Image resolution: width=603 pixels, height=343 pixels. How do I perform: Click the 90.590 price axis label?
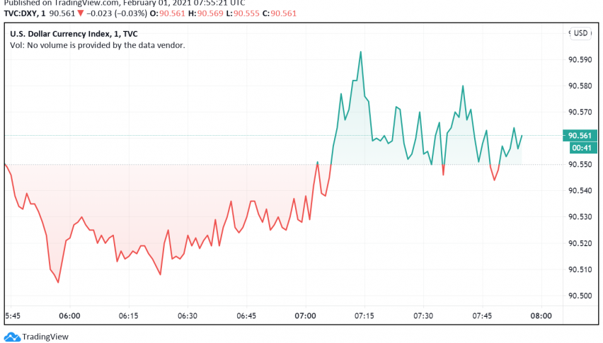(580, 60)
